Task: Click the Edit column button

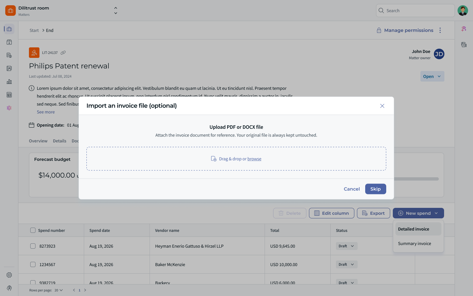Action: pos(331,213)
